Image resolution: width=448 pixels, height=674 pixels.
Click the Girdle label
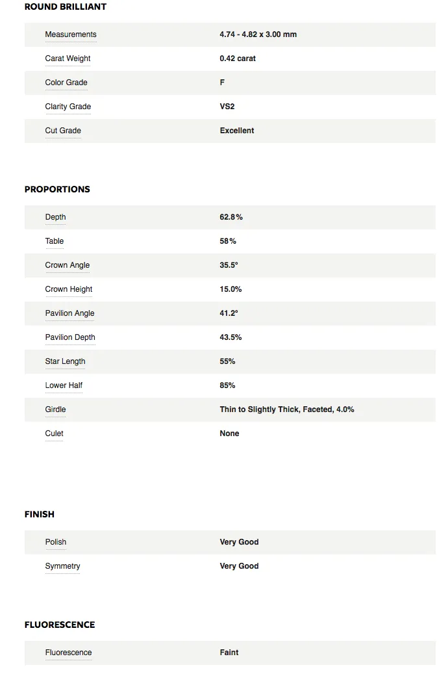(x=55, y=409)
